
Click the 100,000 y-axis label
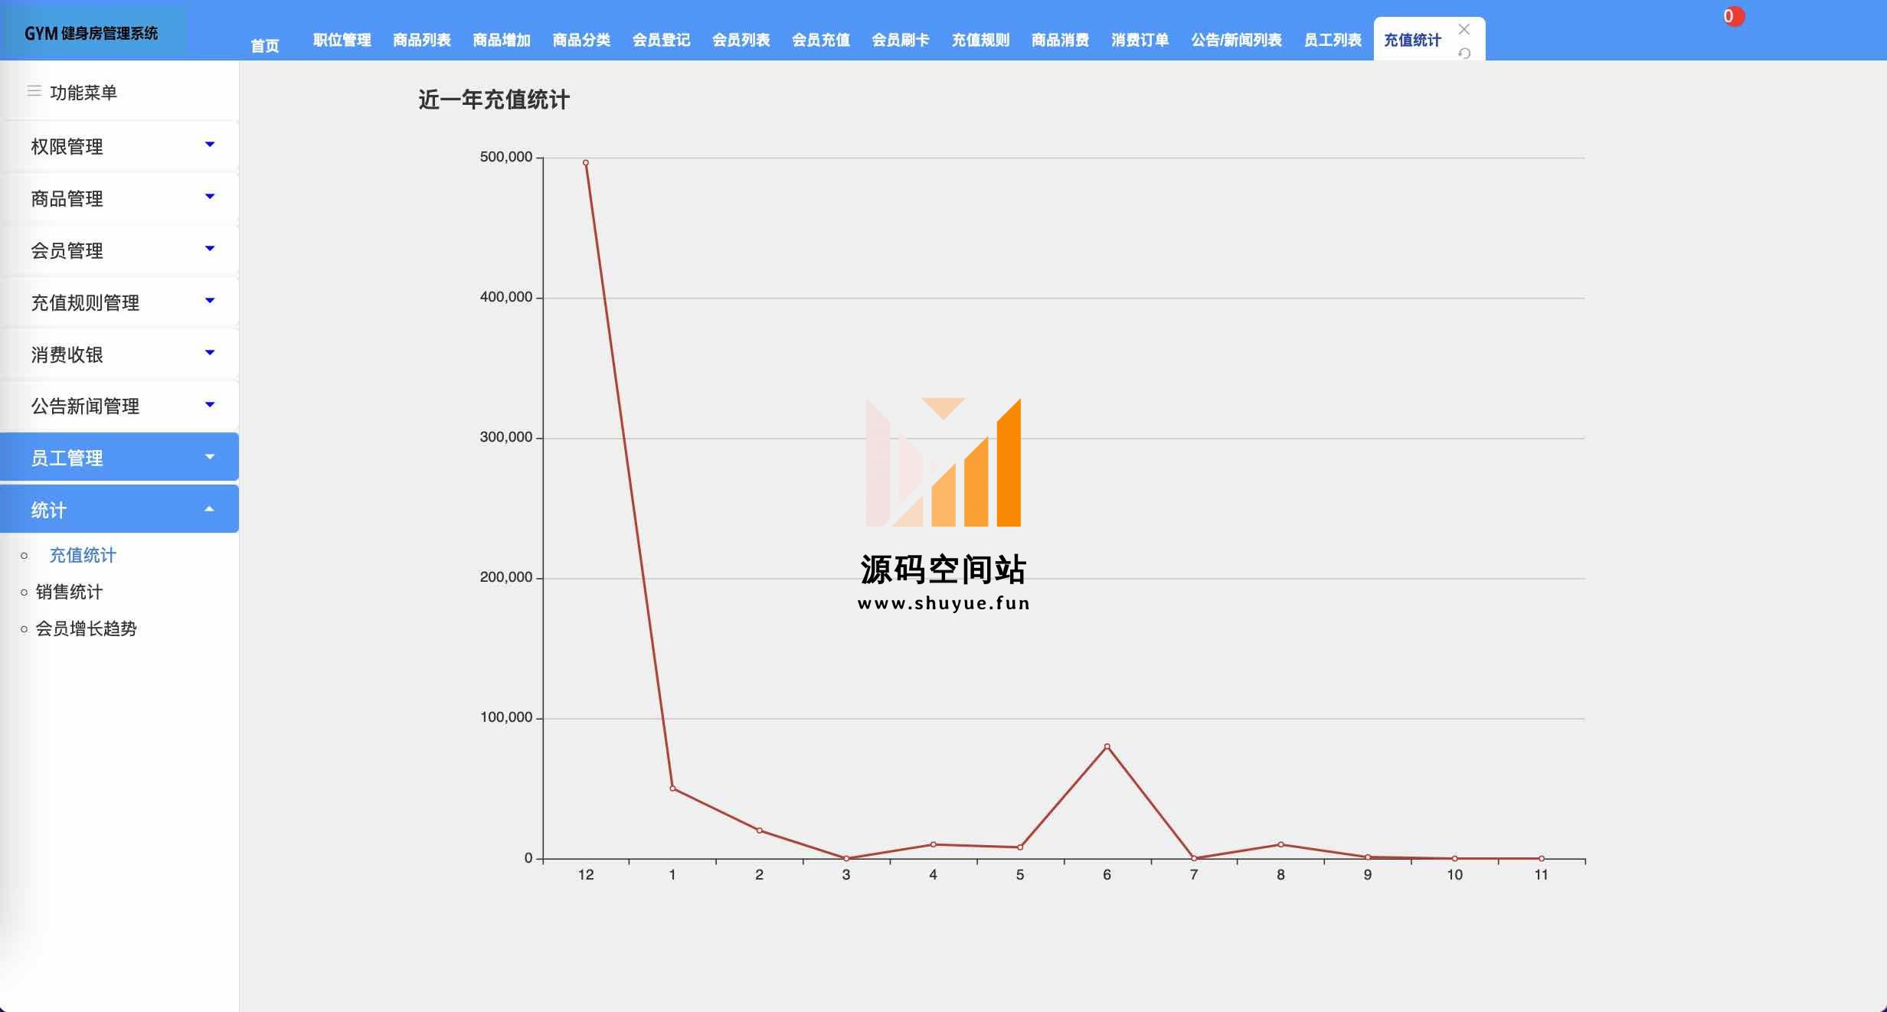pos(505,717)
